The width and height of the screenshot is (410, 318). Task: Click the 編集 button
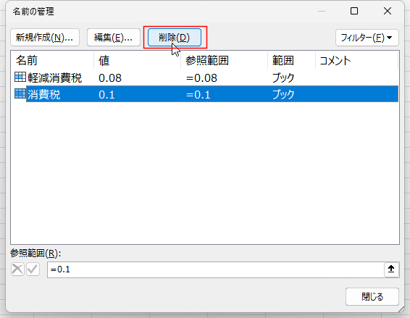tap(114, 38)
